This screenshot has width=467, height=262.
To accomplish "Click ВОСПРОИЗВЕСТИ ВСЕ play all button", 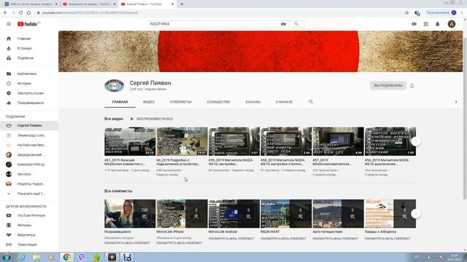I will pyautogui.click(x=151, y=119).
